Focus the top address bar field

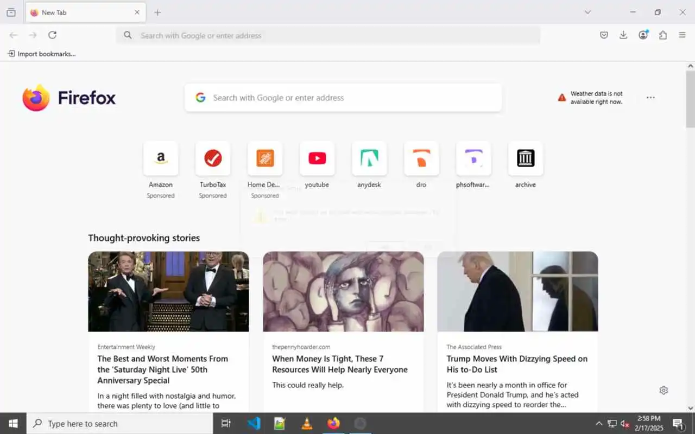328,35
